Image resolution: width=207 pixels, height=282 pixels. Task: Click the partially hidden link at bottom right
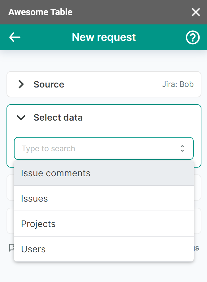(x=197, y=248)
